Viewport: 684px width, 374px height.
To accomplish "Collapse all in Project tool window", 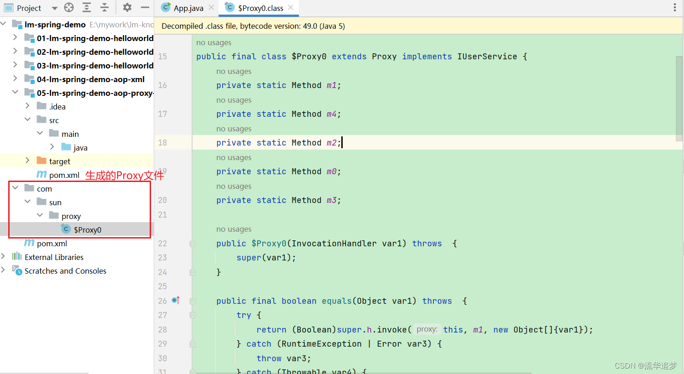I will pos(104,7).
